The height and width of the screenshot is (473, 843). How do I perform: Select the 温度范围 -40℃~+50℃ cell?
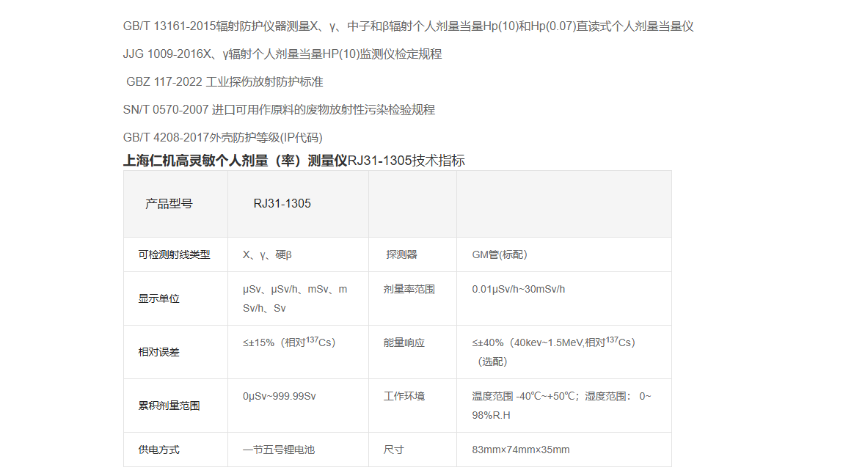564,406
